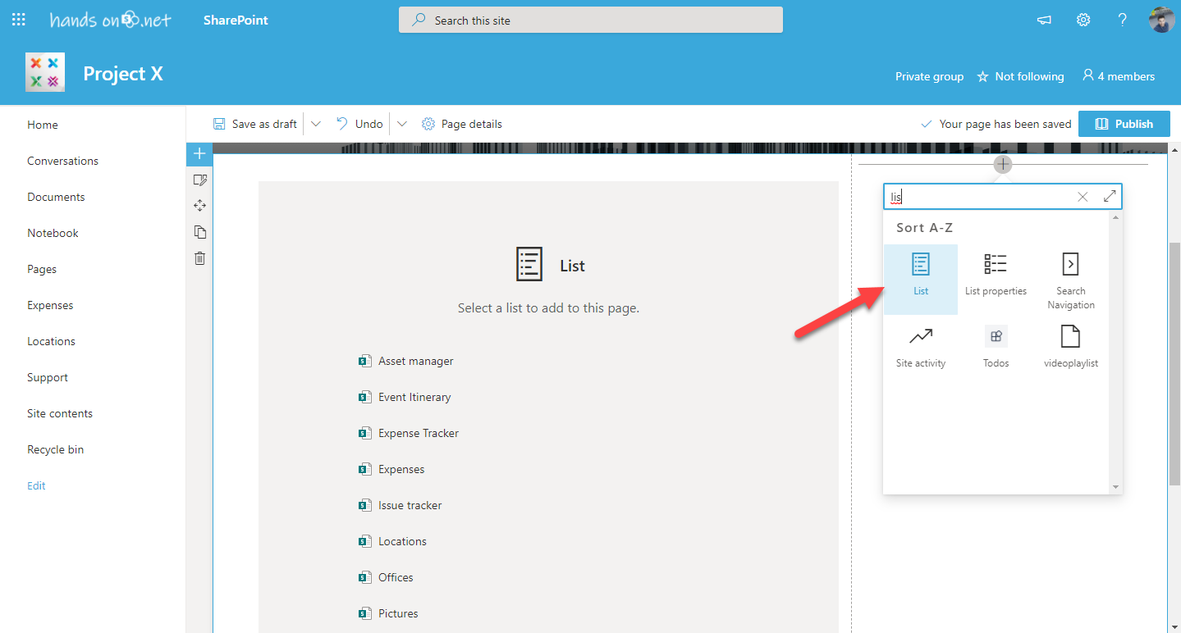Open Documents from the left navigation

click(x=56, y=196)
